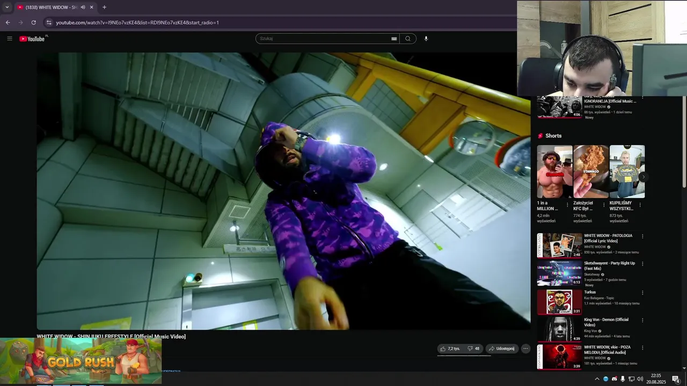Click 'Sketxhwayent - Party Right Up' title
This screenshot has width=687, height=386.
pos(609,265)
